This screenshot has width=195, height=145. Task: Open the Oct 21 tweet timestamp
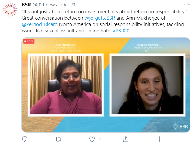click(68, 5)
